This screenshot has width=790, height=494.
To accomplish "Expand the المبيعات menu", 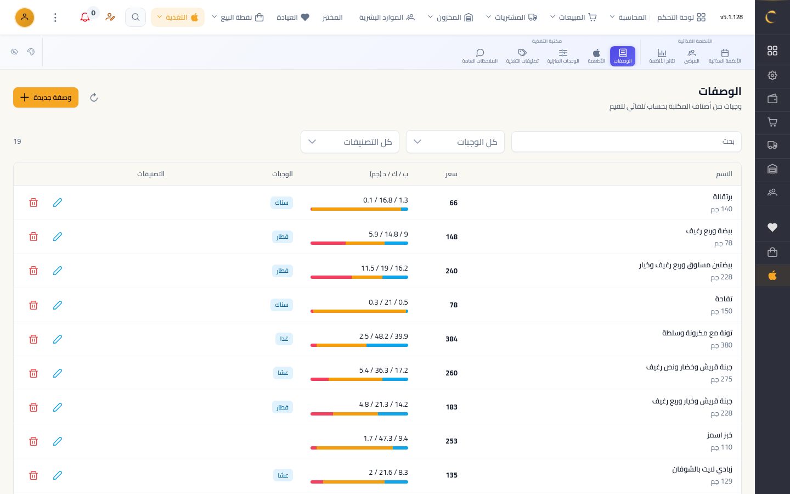I will (x=573, y=17).
